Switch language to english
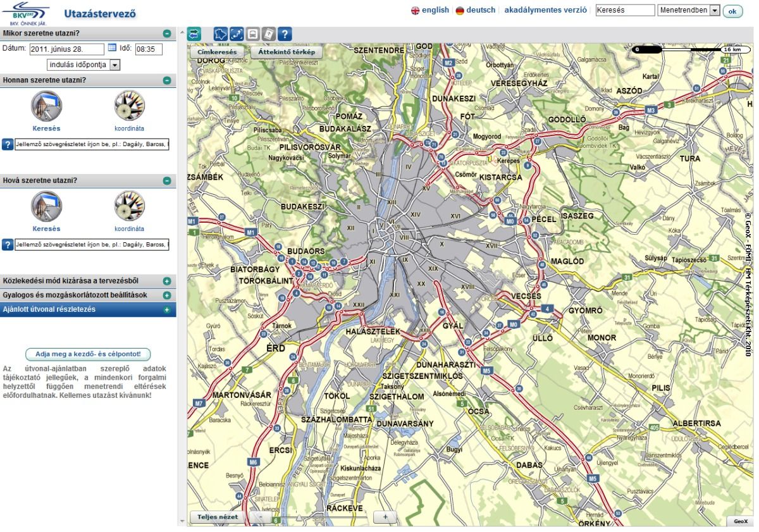Screen dimensions: 759x532 [435, 10]
